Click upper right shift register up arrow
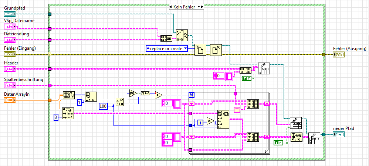369x166 pixels. click(x=267, y=103)
